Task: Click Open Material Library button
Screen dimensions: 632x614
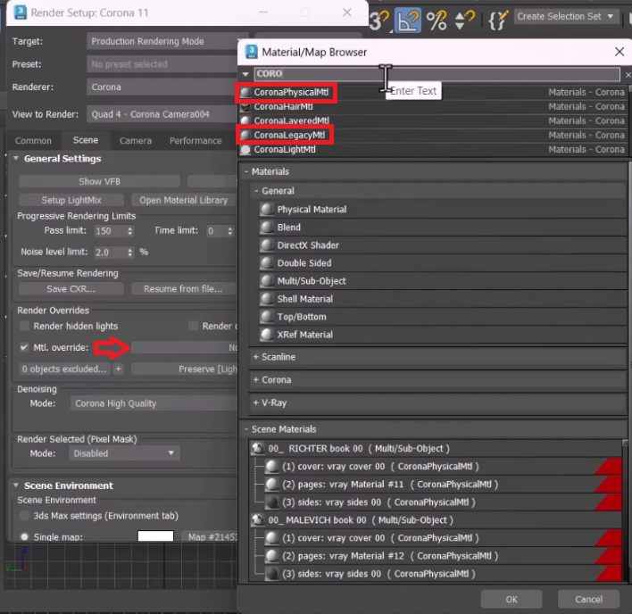Action: pos(183,200)
